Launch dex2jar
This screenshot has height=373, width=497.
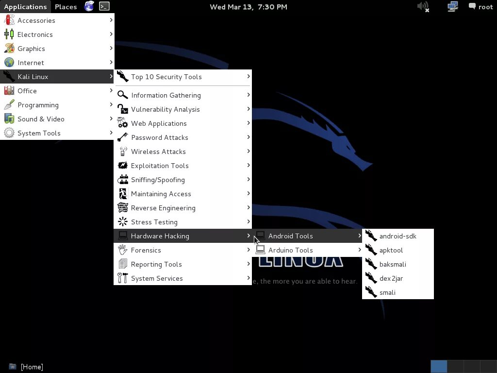(398, 278)
